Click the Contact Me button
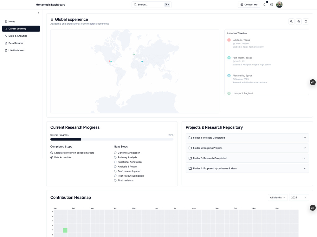The height and width of the screenshot is (237, 317). [249, 5]
